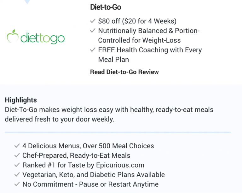Click the blue triangle pointer at top

point(27,2)
